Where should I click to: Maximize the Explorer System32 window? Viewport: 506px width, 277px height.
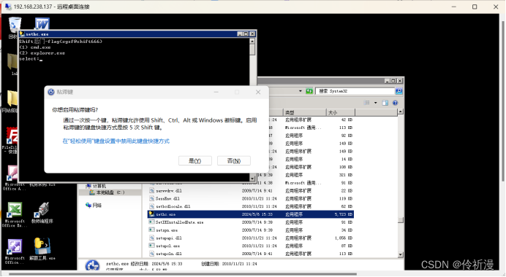point(393,81)
